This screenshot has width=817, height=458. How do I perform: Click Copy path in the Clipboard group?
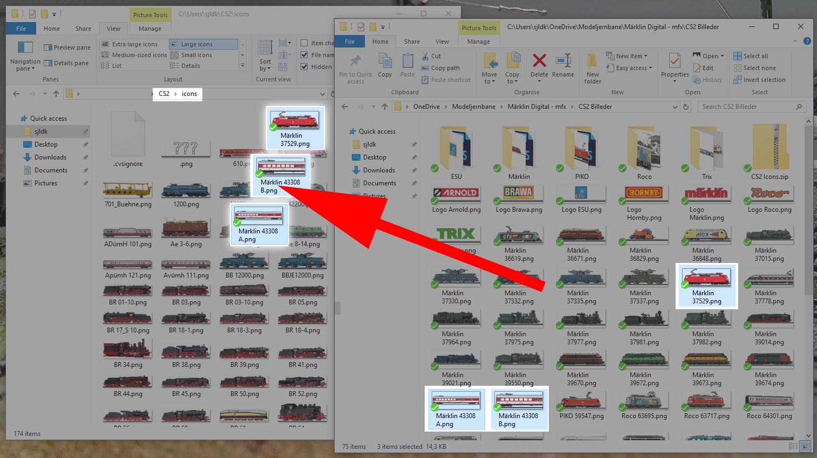[440, 68]
